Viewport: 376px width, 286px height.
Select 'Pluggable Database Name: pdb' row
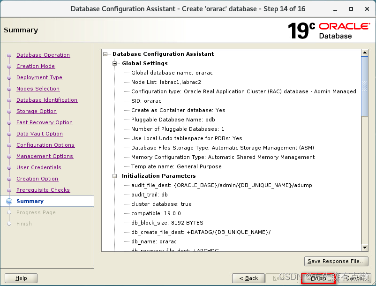coord(173,120)
